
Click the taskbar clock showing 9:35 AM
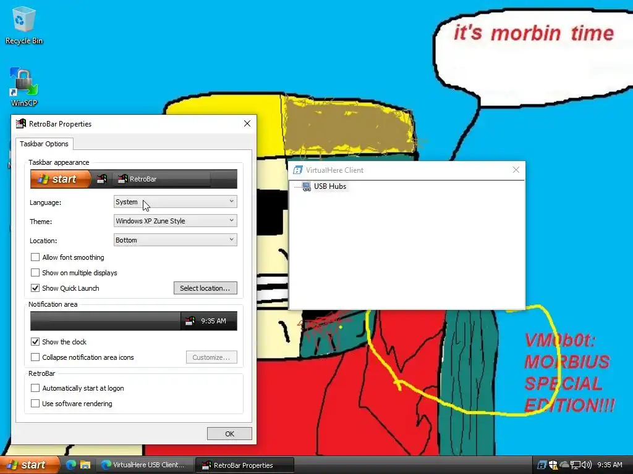pyautogui.click(x=610, y=465)
